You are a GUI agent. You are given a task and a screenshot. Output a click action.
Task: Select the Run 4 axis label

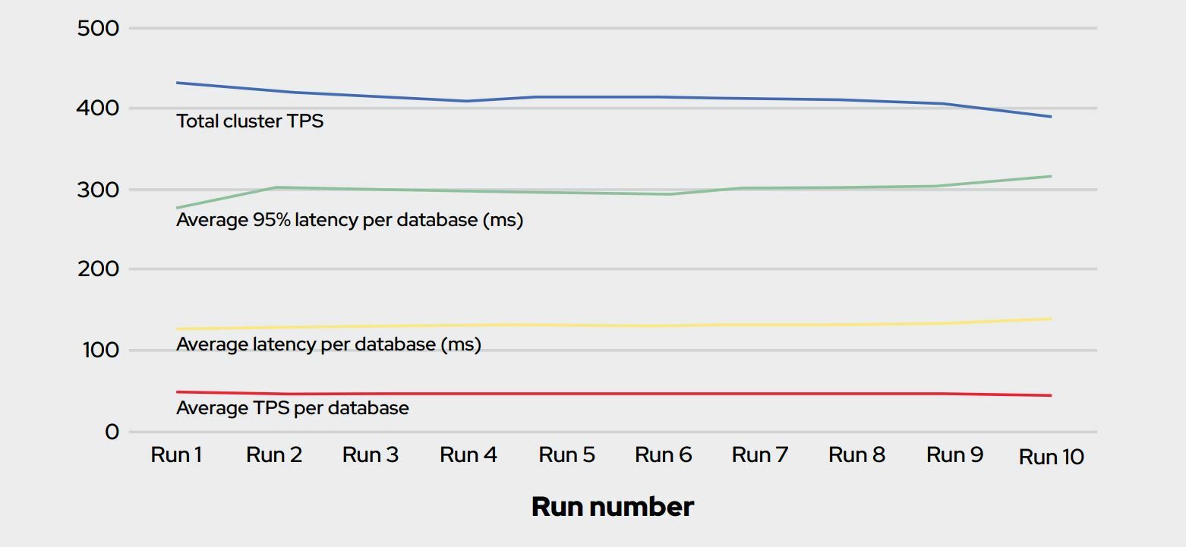pos(468,455)
